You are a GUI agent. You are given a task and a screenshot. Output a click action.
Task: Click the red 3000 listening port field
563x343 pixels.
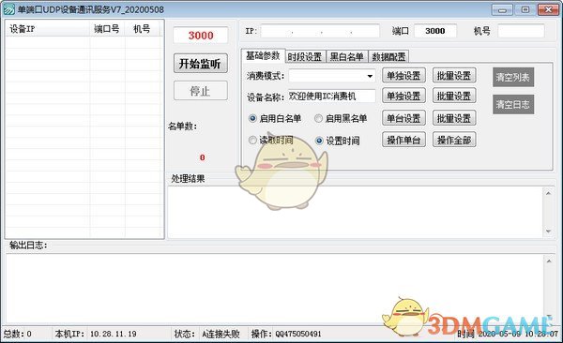[x=201, y=36]
